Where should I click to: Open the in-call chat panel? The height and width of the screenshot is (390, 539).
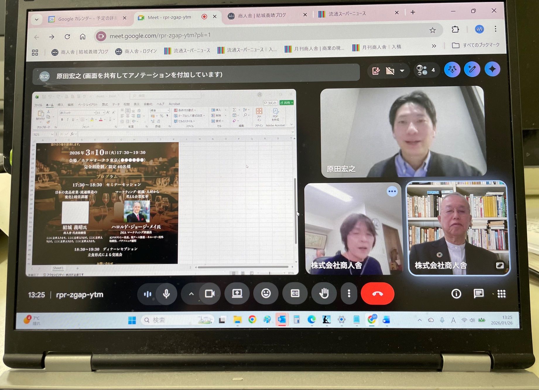coord(478,294)
